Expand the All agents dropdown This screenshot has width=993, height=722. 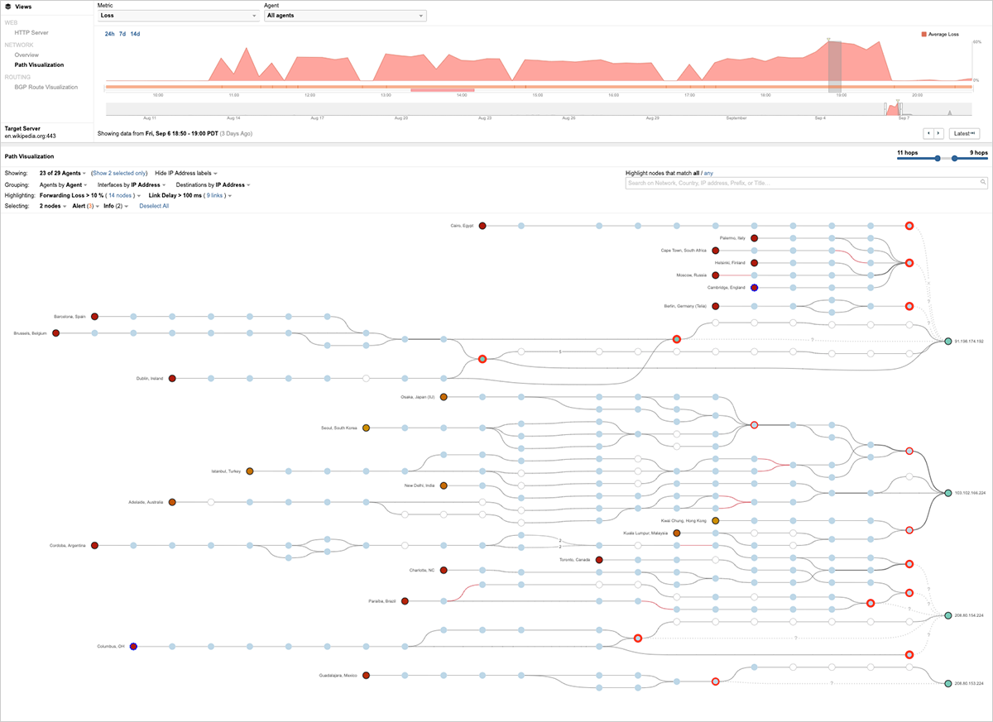click(344, 16)
